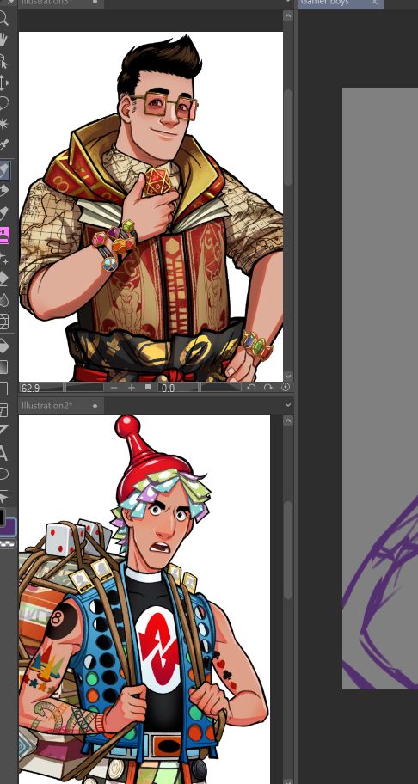Select the Balloon ellipse tool
This screenshot has height=784, width=418.
(4, 474)
